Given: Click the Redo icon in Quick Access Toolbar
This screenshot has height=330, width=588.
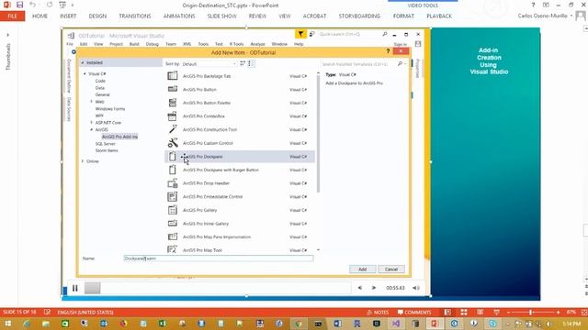Looking at the screenshot, I should pyautogui.click(x=50, y=5).
